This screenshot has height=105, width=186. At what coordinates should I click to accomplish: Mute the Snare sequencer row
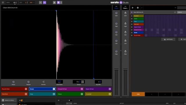pyautogui.click(x=132, y=33)
